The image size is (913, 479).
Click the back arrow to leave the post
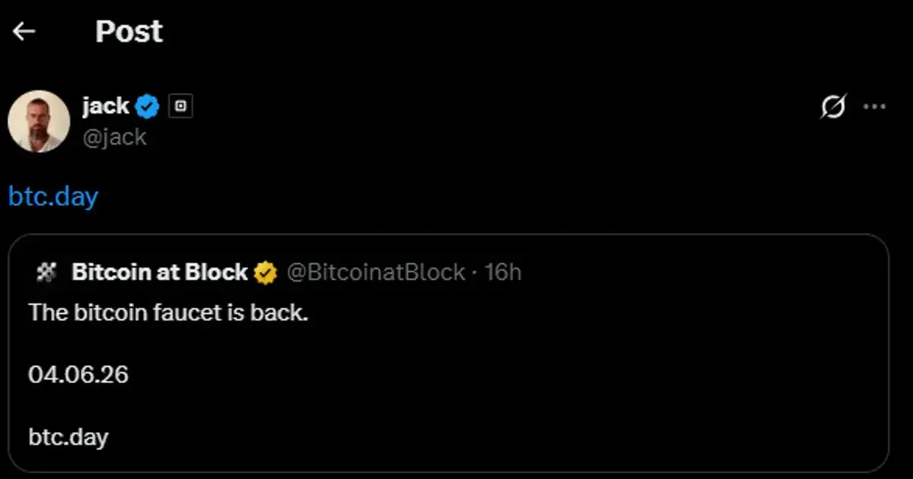click(24, 30)
